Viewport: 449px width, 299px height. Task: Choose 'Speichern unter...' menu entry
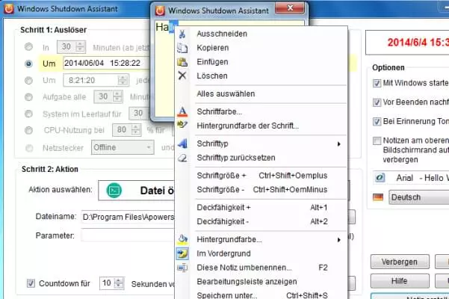(x=261, y=295)
